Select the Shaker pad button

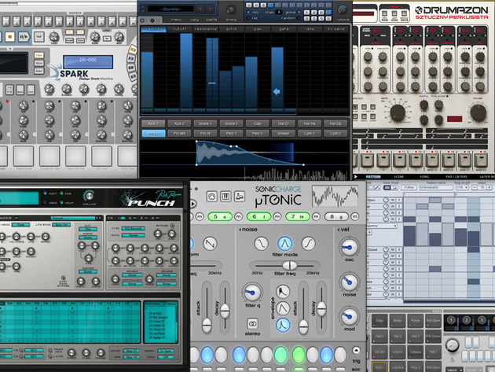(283, 134)
